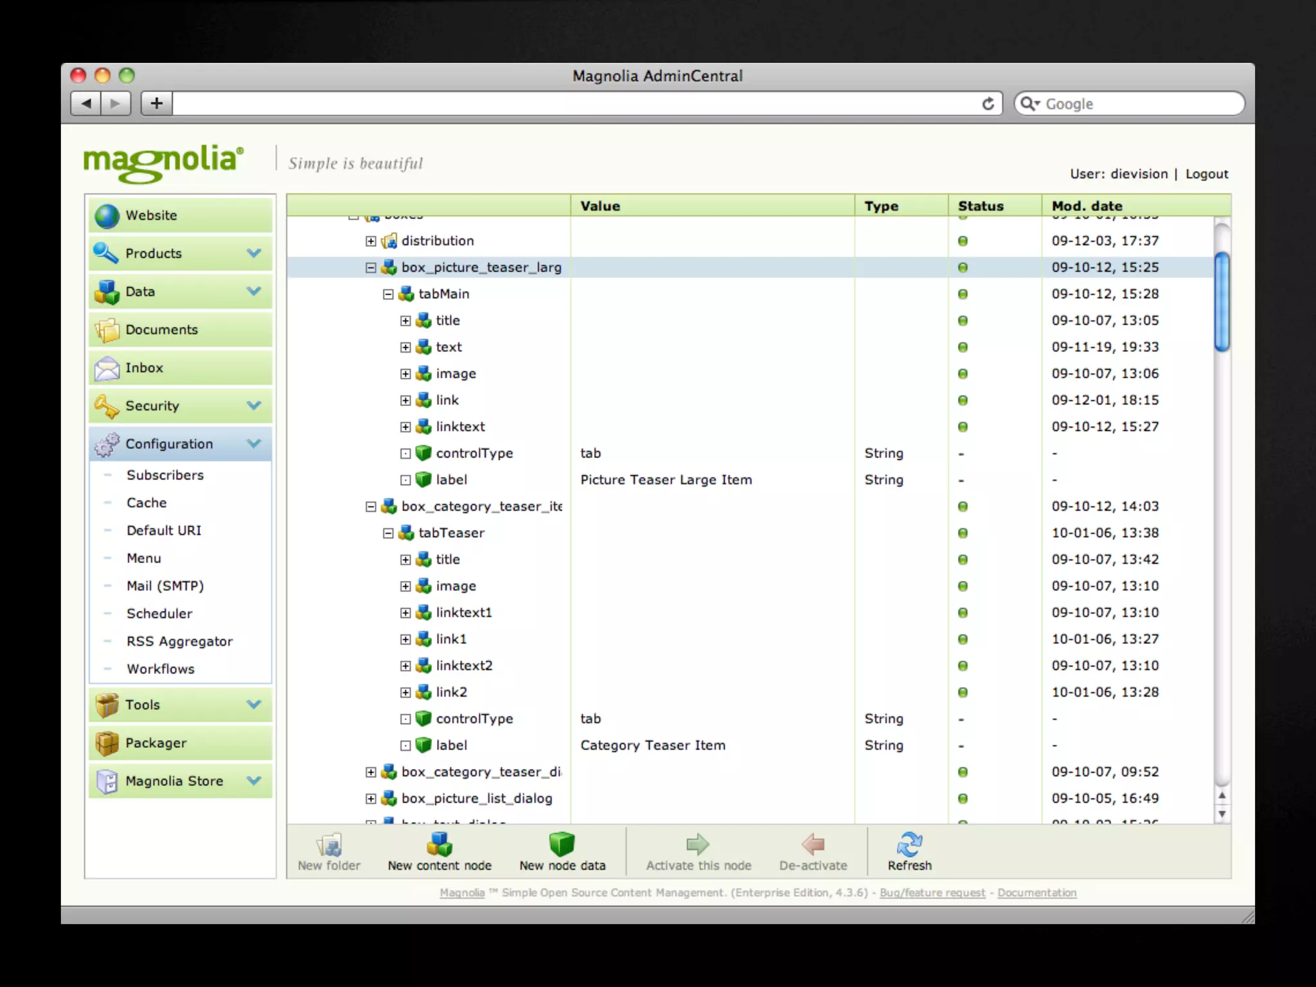This screenshot has height=987, width=1316.
Task: Click the Mod. date column header
Action: pyautogui.click(x=1135, y=206)
